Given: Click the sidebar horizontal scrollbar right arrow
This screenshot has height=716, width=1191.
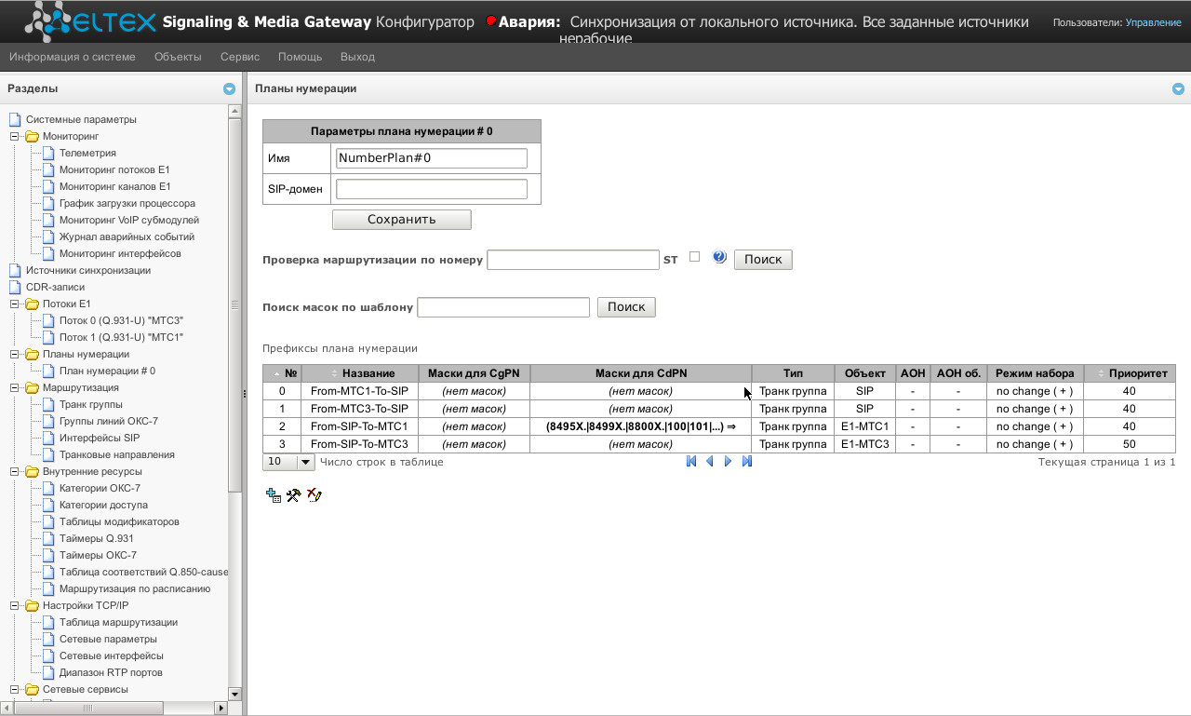Looking at the screenshot, I should pyautogui.click(x=221, y=708).
